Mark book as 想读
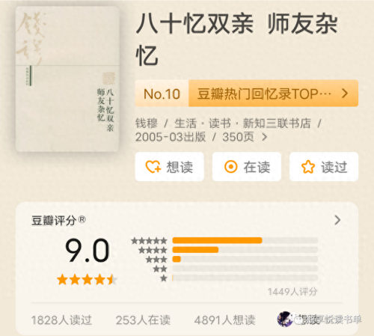 click(x=170, y=167)
